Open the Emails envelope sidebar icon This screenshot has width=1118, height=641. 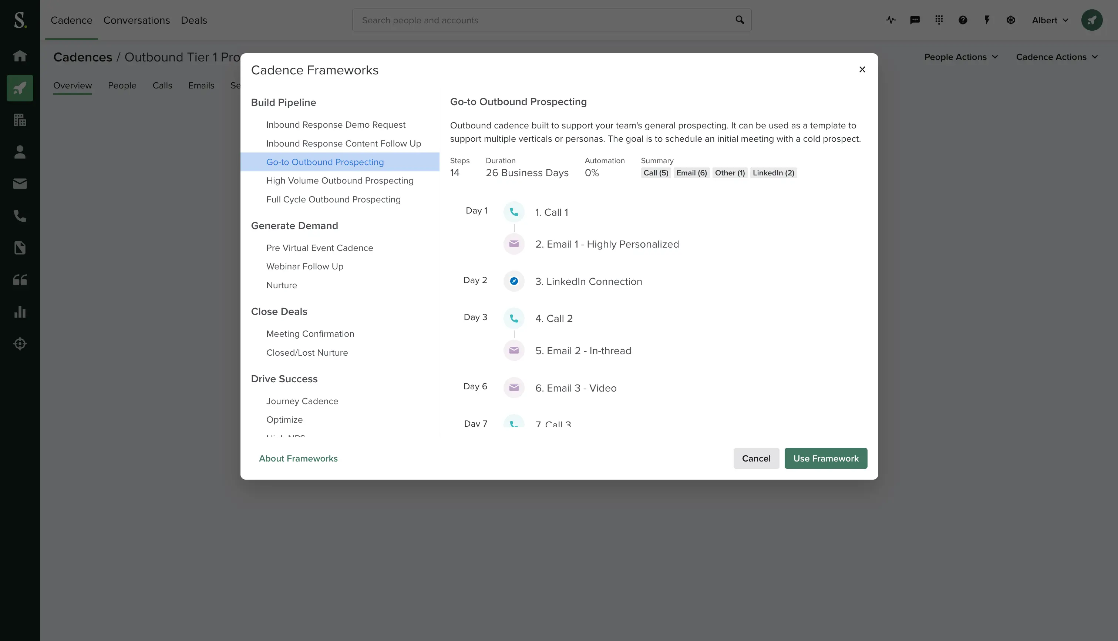click(x=20, y=184)
